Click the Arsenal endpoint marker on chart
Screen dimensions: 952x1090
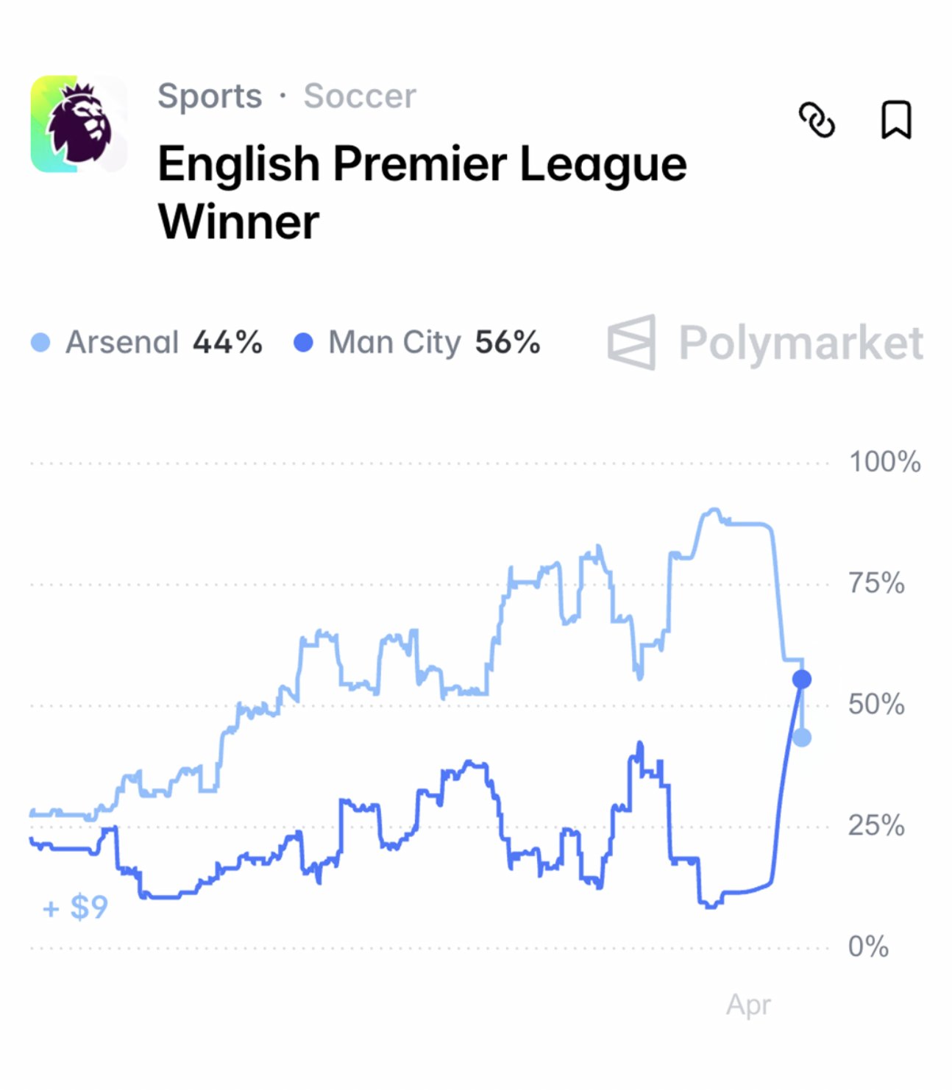tap(802, 736)
